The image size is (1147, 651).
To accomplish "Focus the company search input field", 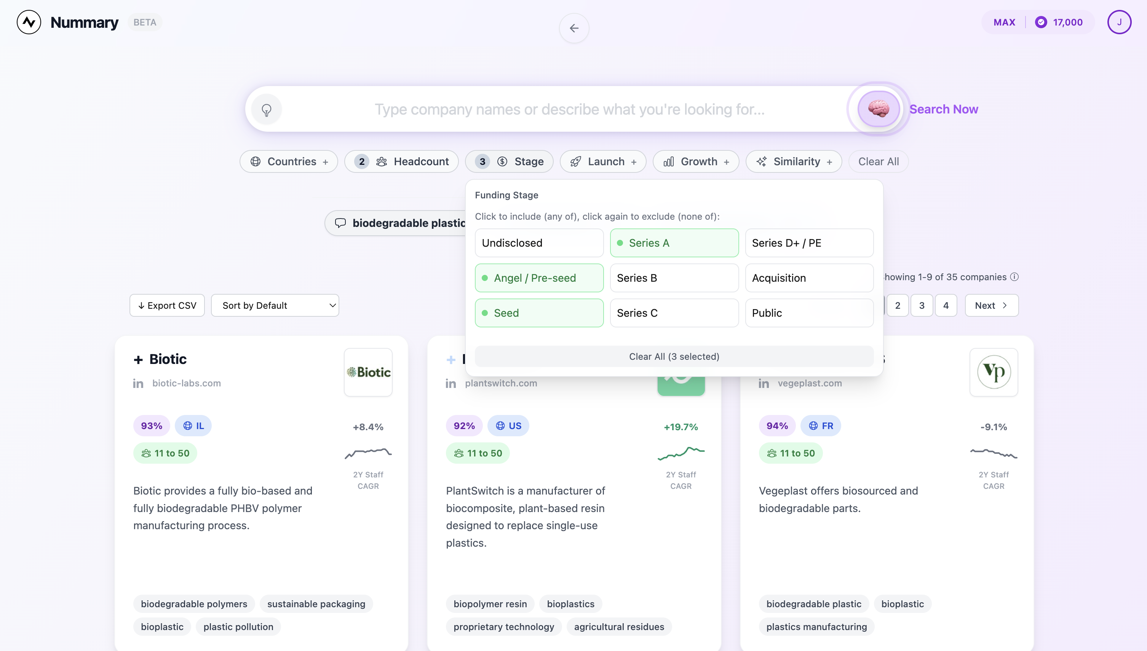I will (569, 109).
